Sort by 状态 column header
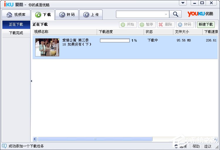 pyautogui.click(x=158, y=32)
